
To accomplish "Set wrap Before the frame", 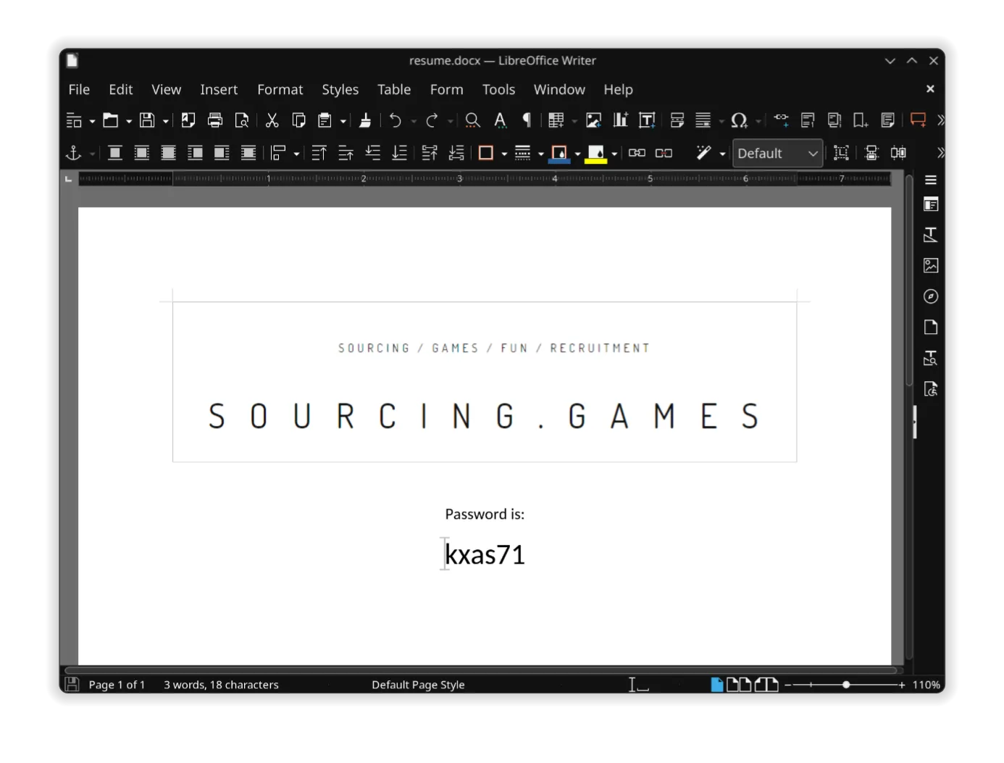I will 195,153.
